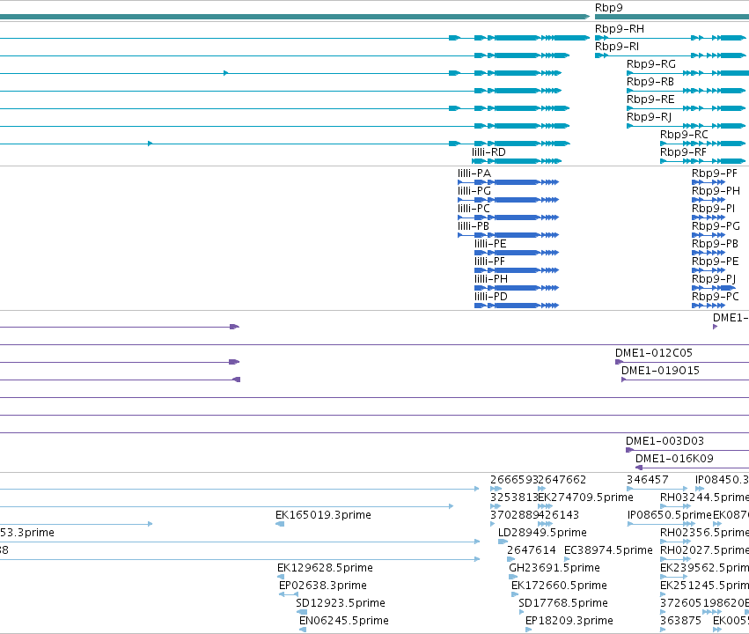Click the lilli-PE protein label
Image resolution: width=749 pixels, height=634 pixels.
tap(490, 244)
